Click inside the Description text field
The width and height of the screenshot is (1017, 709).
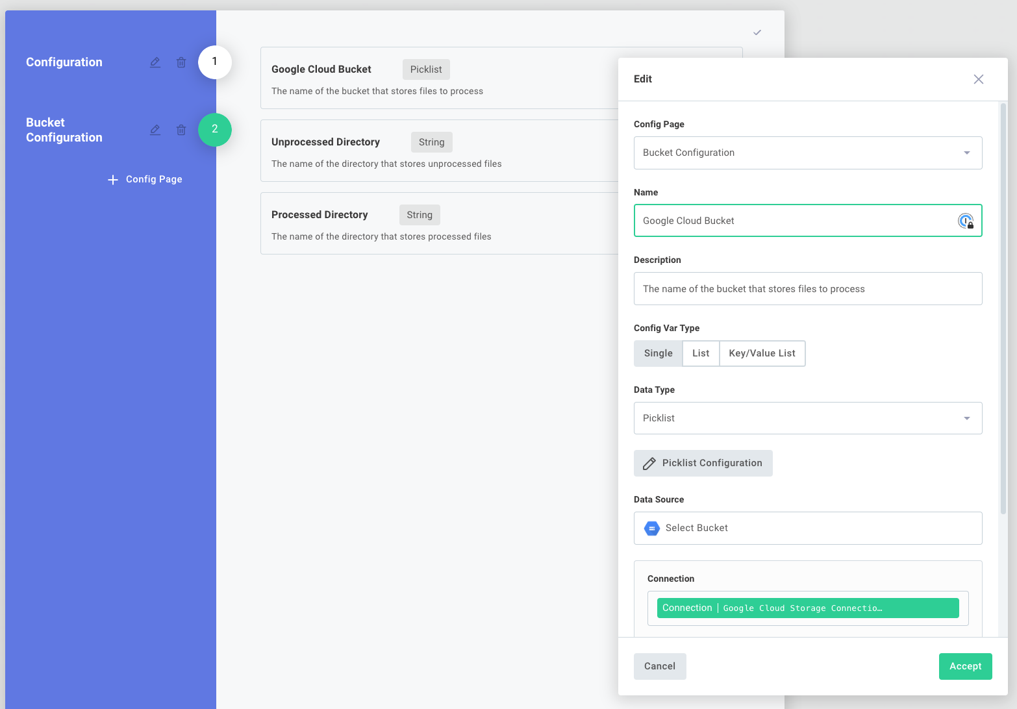[x=807, y=288]
